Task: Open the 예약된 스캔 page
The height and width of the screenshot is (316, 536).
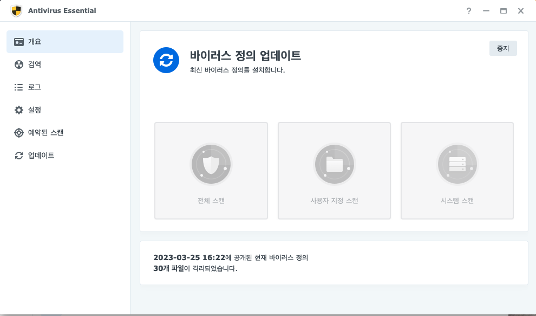Action: point(65,132)
